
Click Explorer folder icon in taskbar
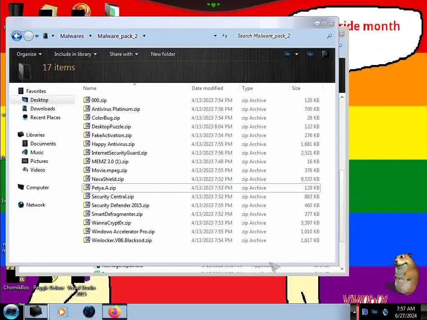pyautogui.click(x=36, y=312)
